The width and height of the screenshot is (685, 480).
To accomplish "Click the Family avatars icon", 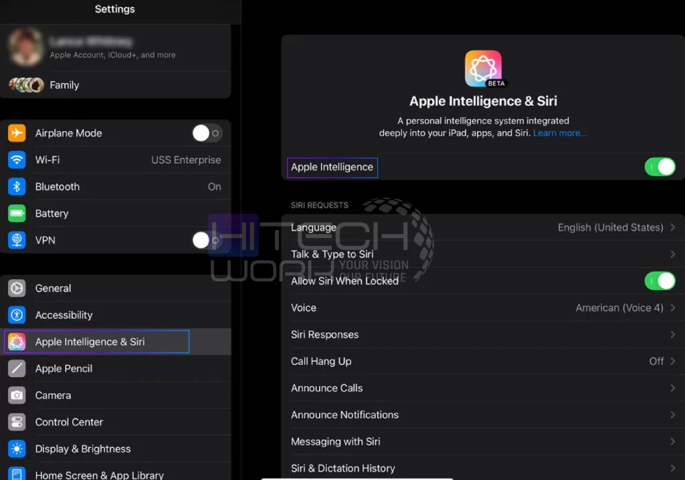I will point(27,85).
